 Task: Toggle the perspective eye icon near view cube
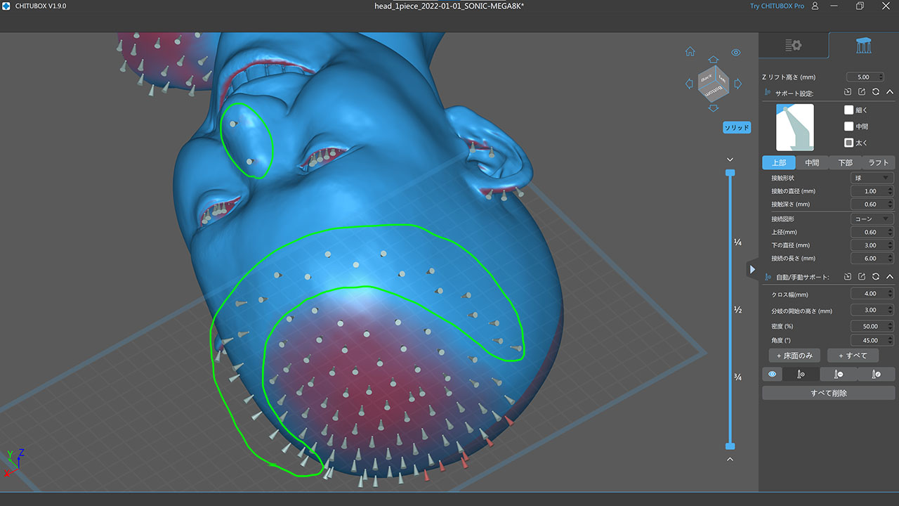pos(735,52)
